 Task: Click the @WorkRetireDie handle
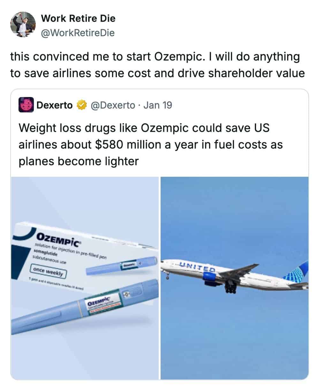tap(78, 33)
